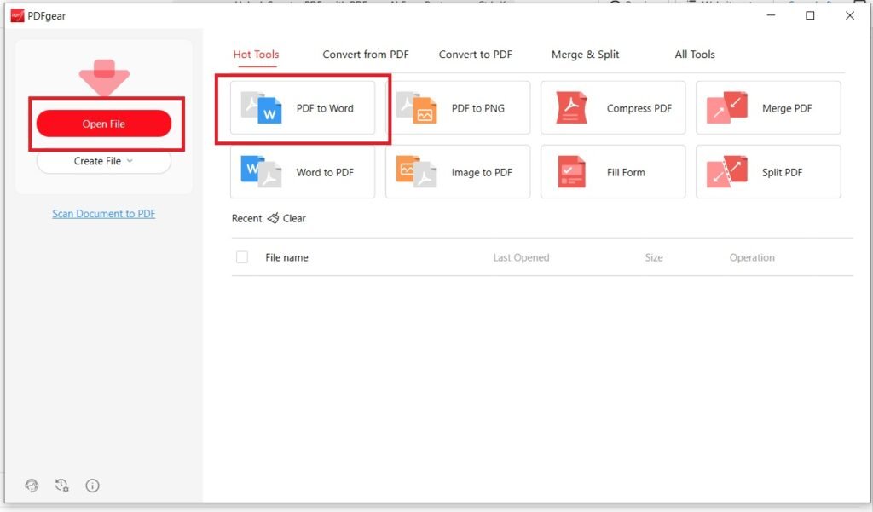Expand the Create File dropdown
This screenshot has height=512, width=873.
[x=103, y=161]
